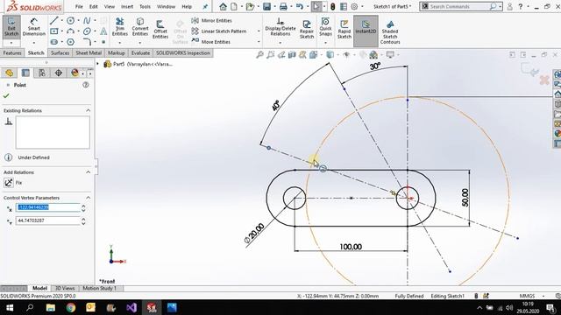Open the DimXpertManager panel tab

tap(59, 73)
